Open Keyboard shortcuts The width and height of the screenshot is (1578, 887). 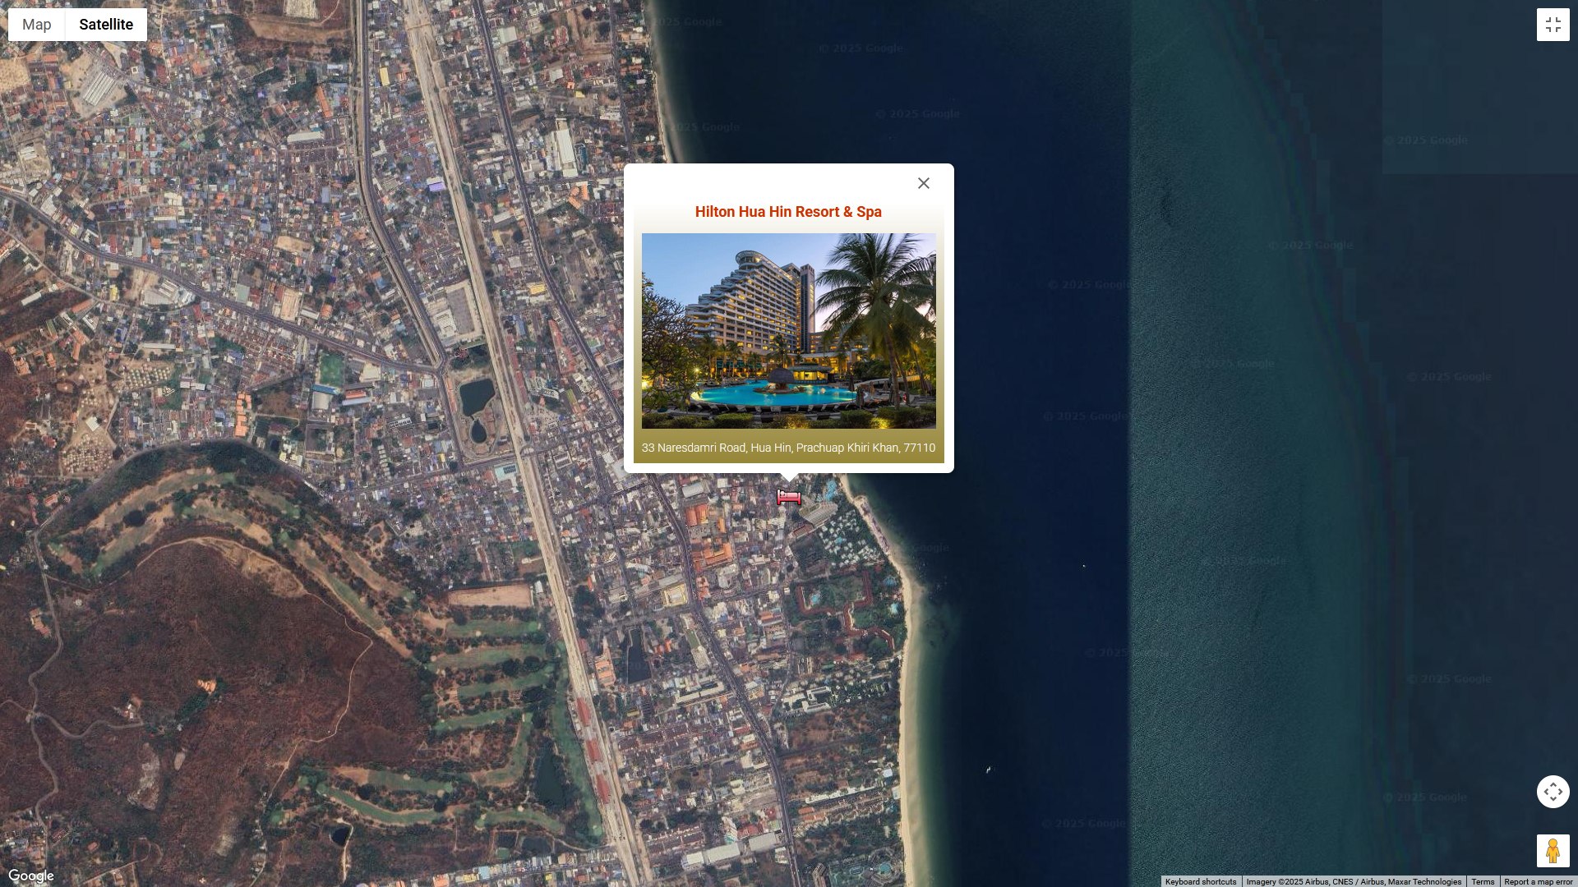click(1200, 881)
